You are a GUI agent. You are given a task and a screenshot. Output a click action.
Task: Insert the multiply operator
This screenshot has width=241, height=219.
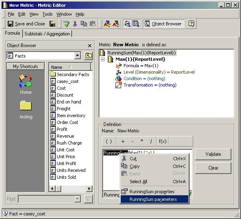(x=142, y=141)
